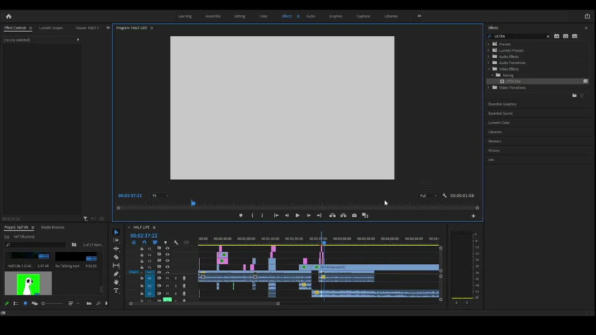596x335 pixels.
Task: Switch Project panel to list view
Action: click(16, 303)
